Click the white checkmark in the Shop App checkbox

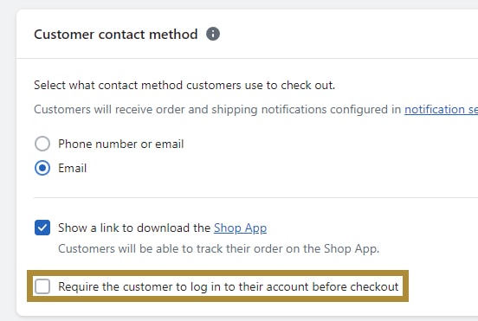42,228
